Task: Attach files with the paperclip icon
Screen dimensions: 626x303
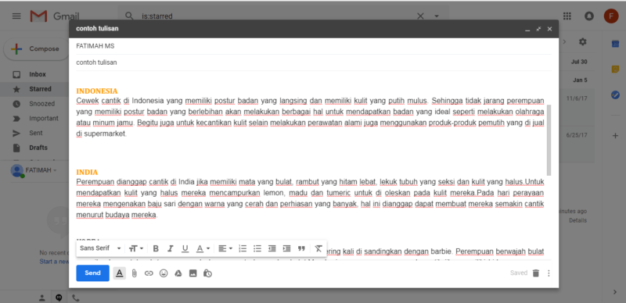Action: pyautogui.click(x=134, y=273)
